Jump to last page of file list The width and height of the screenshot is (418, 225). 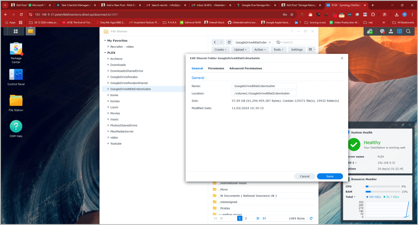(264, 218)
